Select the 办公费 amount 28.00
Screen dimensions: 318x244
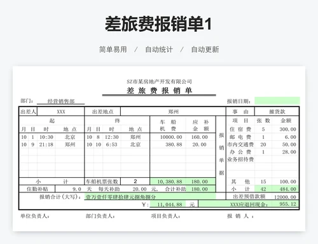click(x=289, y=152)
